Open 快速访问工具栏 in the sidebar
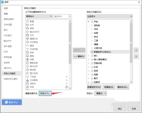 (x=11, y=79)
